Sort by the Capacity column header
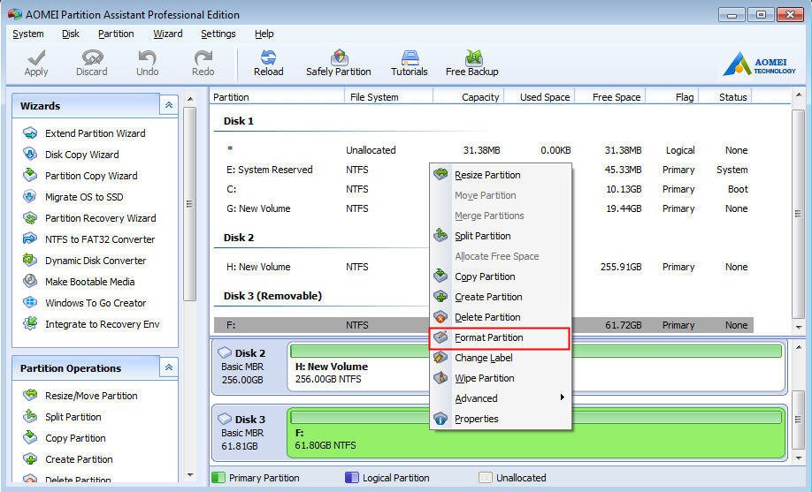 coord(469,97)
